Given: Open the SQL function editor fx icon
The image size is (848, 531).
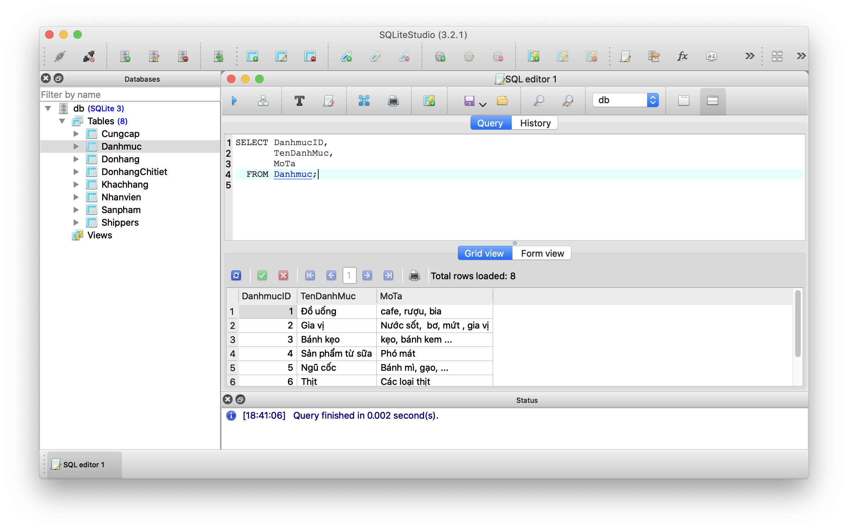Looking at the screenshot, I should click(682, 56).
